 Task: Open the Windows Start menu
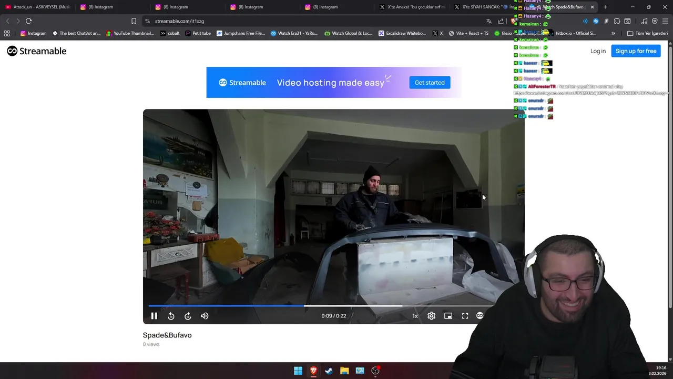pyautogui.click(x=298, y=371)
